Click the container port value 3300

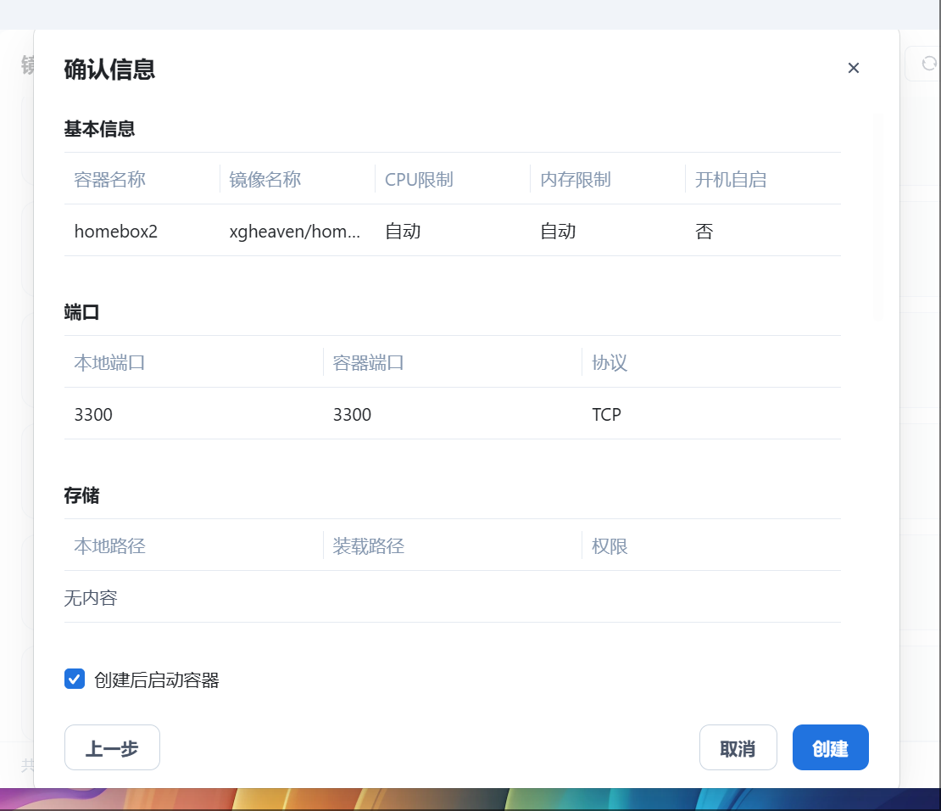(353, 415)
